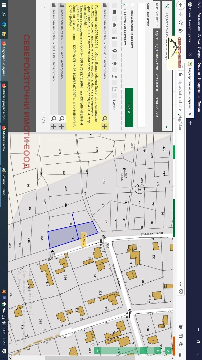Expand details for parcel 00789.201.330 with plus
The image size is (202, 360).
[53, 127]
